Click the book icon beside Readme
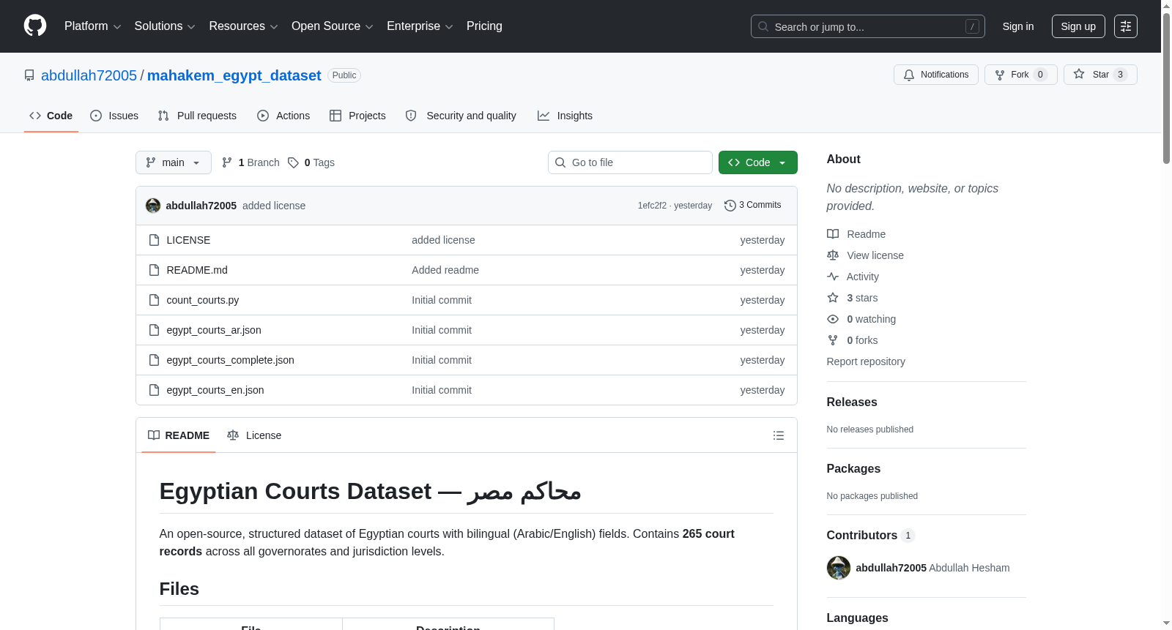Screen dimensions: 1172x630 (x=833, y=234)
